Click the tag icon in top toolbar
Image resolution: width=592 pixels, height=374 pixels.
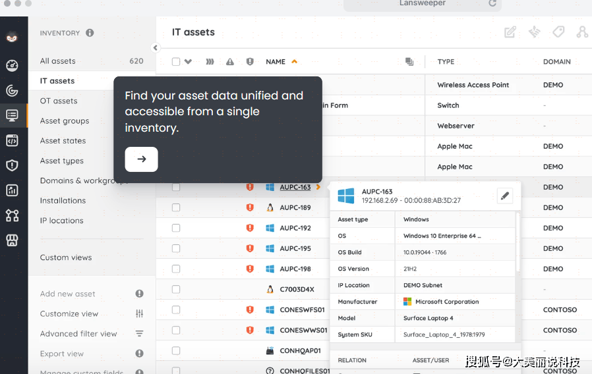(558, 32)
